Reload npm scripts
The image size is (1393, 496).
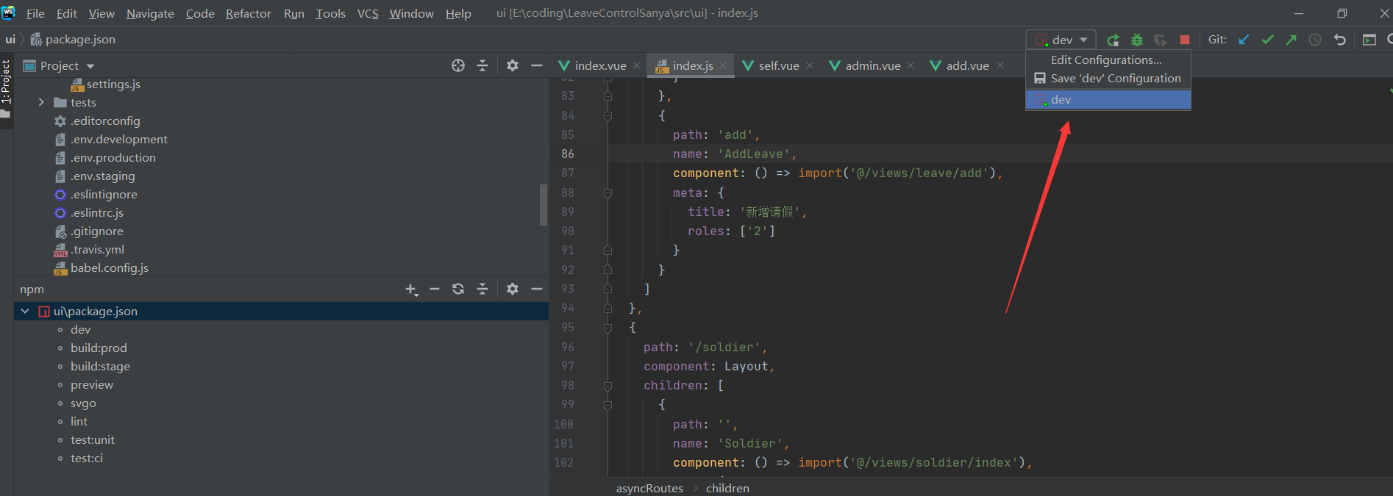[x=458, y=289]
